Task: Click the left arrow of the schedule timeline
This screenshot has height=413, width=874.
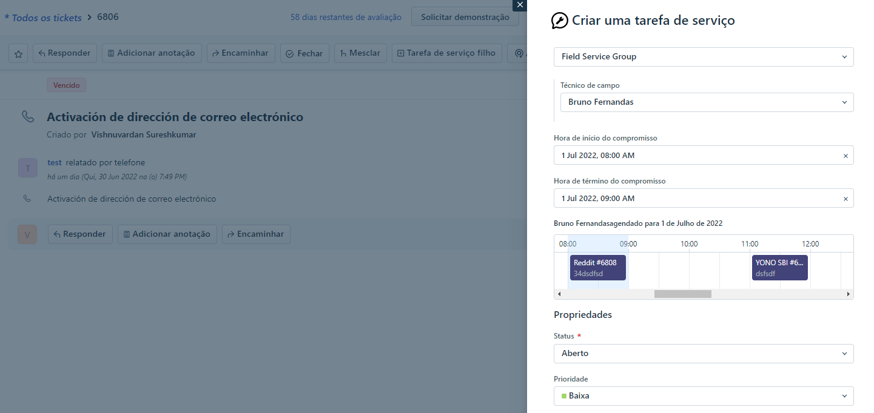Action: click(559, 294)
